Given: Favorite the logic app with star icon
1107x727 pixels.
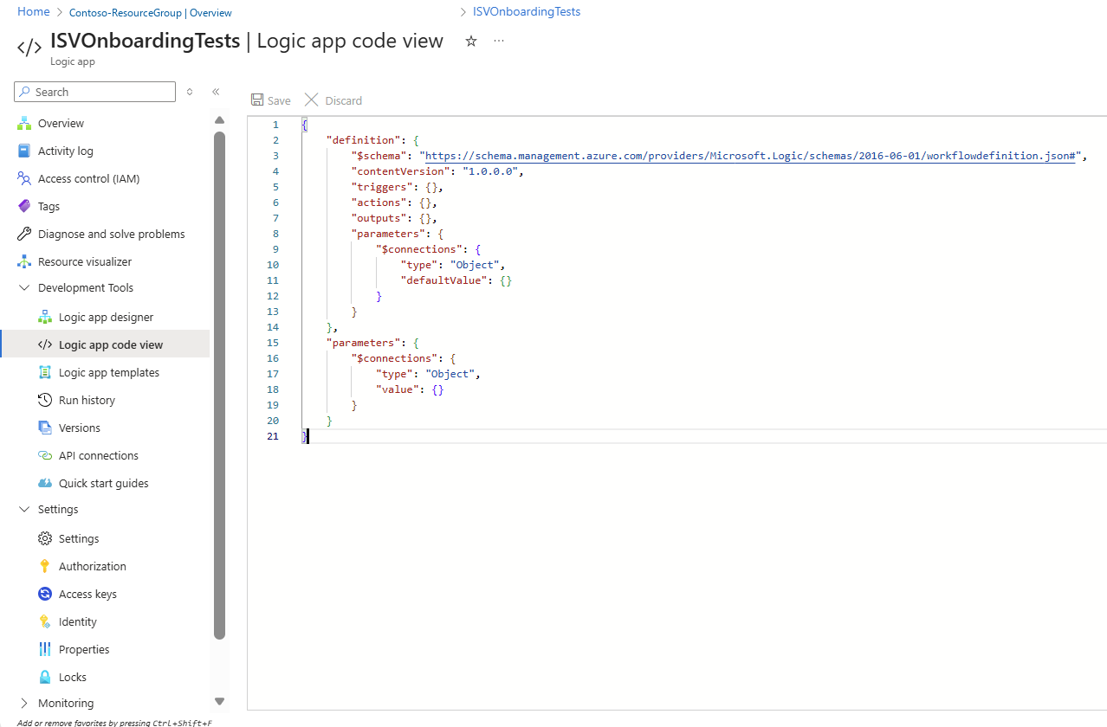Looking at the screenshot, I should pos(471,41).
